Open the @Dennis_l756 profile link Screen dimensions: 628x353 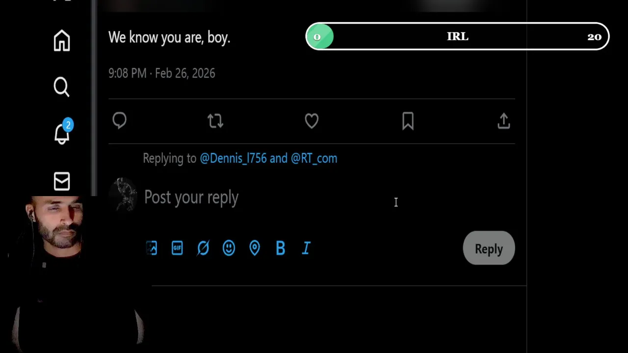[233, 158]
